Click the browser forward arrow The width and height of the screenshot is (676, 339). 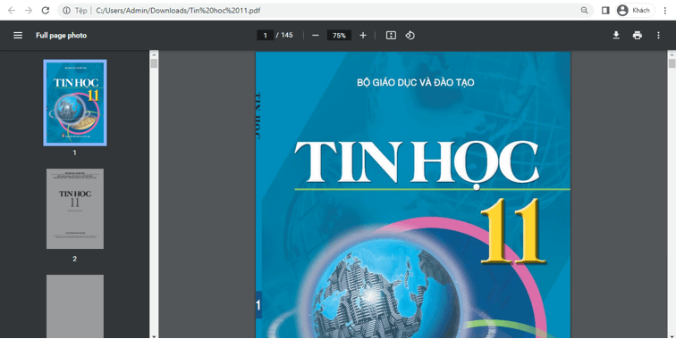pos(29,11)
